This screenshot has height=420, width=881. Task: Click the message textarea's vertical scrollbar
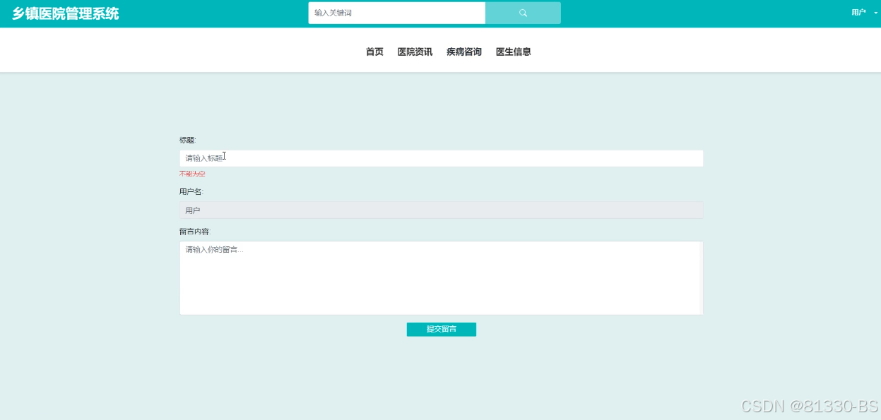click(702, 278)
